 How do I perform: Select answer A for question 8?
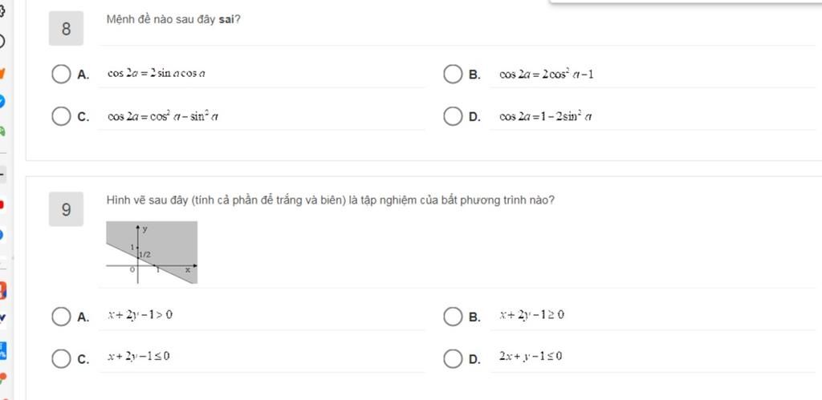pos(61,75)
